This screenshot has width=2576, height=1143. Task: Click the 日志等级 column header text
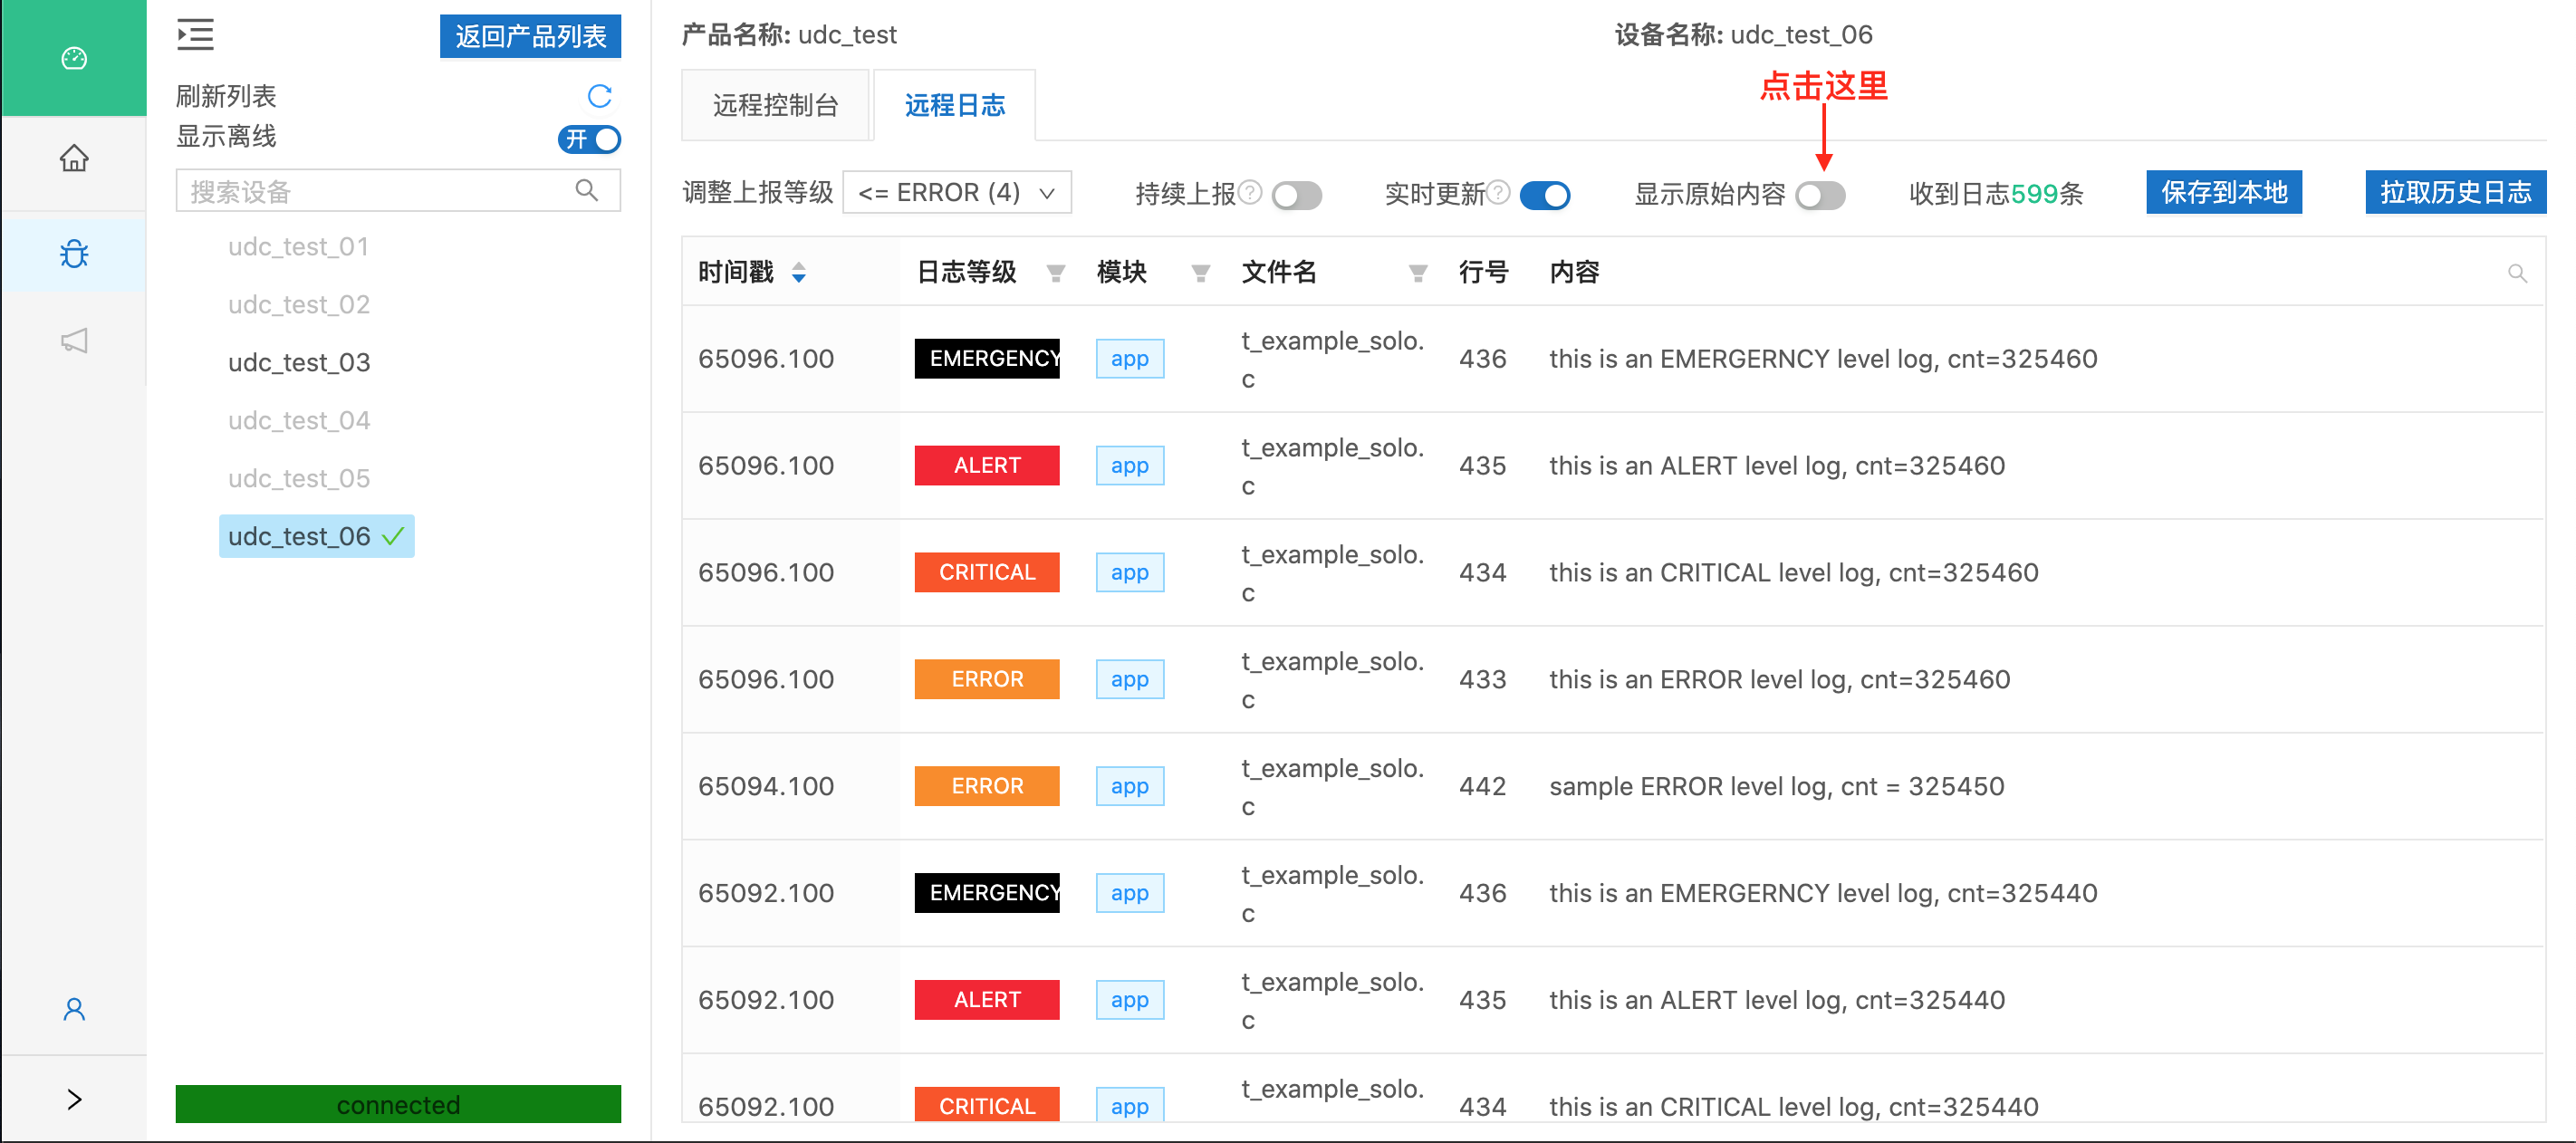(966, 272)
